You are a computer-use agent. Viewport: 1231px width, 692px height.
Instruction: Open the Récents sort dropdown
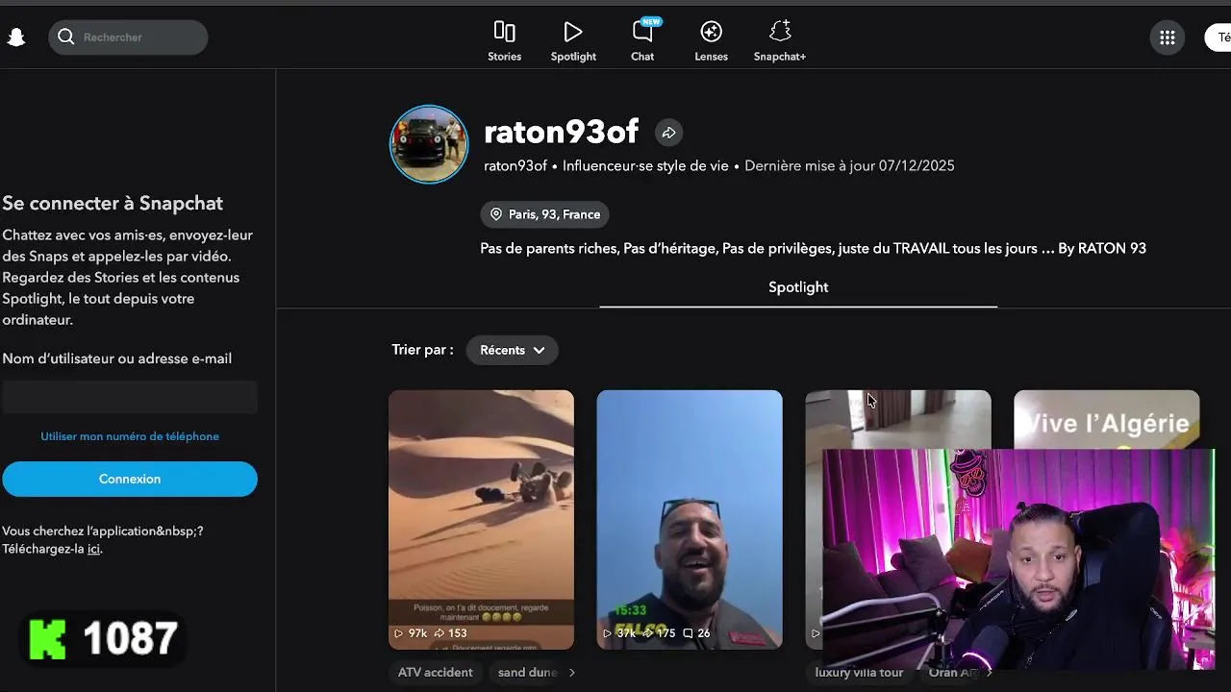pyautogui.click(x=512, y=350)
